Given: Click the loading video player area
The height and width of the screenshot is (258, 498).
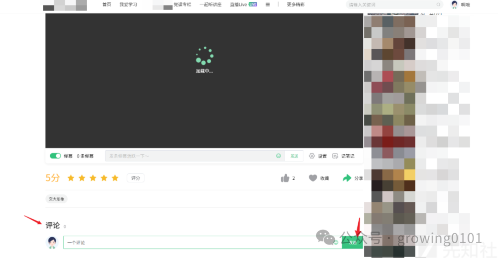Looking at the screenshot, I should [x=204, y=81].
